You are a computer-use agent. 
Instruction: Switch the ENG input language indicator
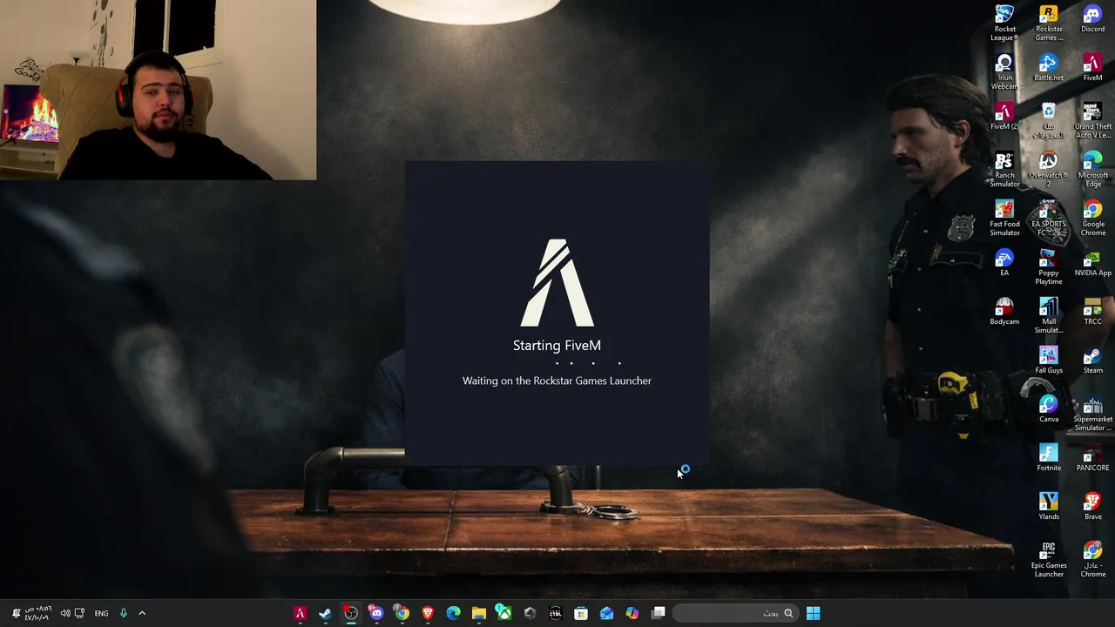(x=101, y=613)
